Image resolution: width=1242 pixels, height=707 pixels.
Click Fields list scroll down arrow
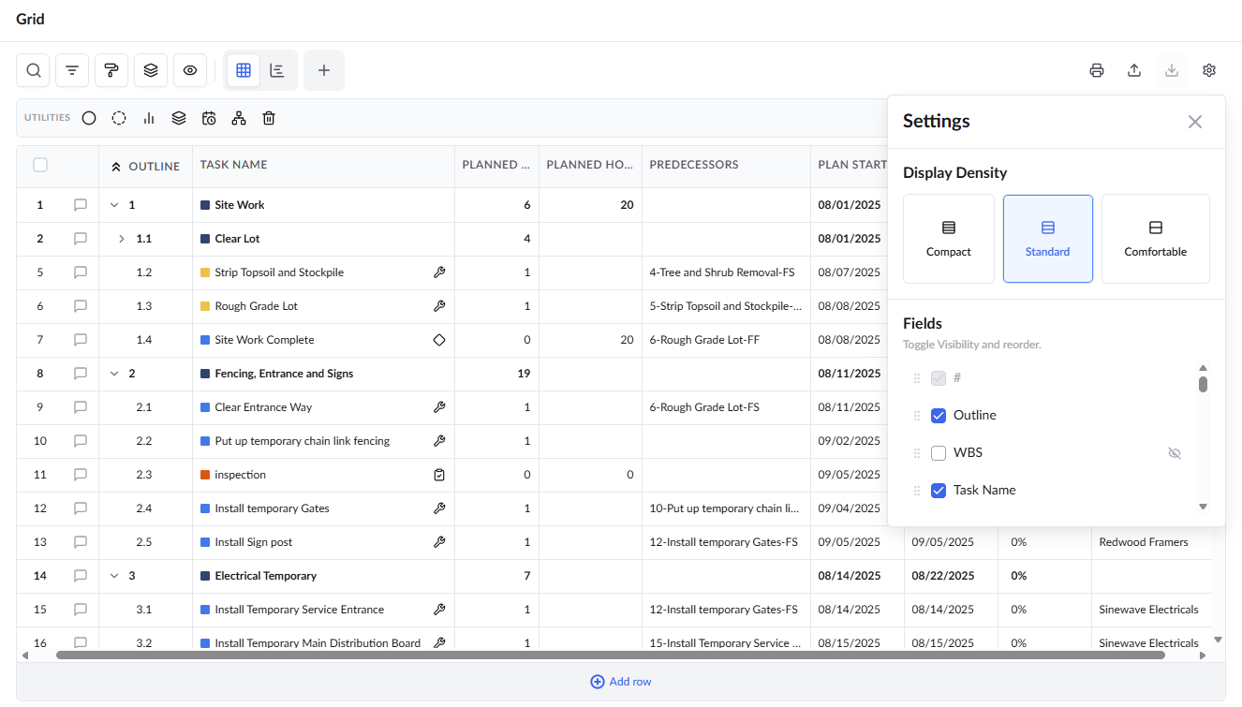1204,507
